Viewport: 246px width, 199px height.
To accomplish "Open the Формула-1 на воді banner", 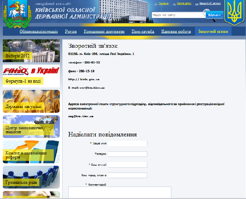I will pyautogui.click(x=31, y=76).
